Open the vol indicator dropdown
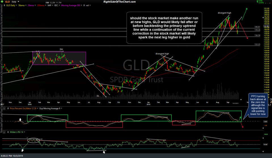Viewport: 272px width, 158px height. pos(90,5)
